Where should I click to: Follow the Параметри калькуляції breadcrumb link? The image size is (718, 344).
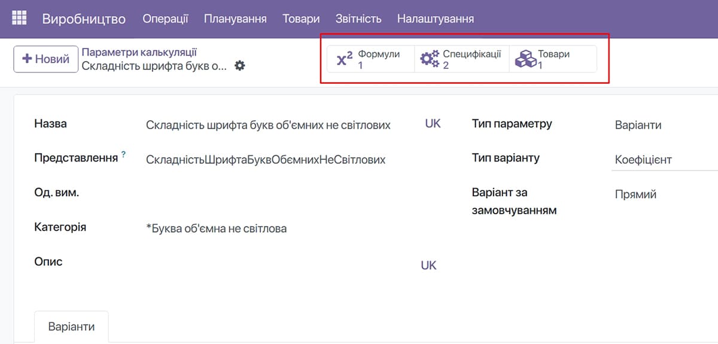pos(139,53)
